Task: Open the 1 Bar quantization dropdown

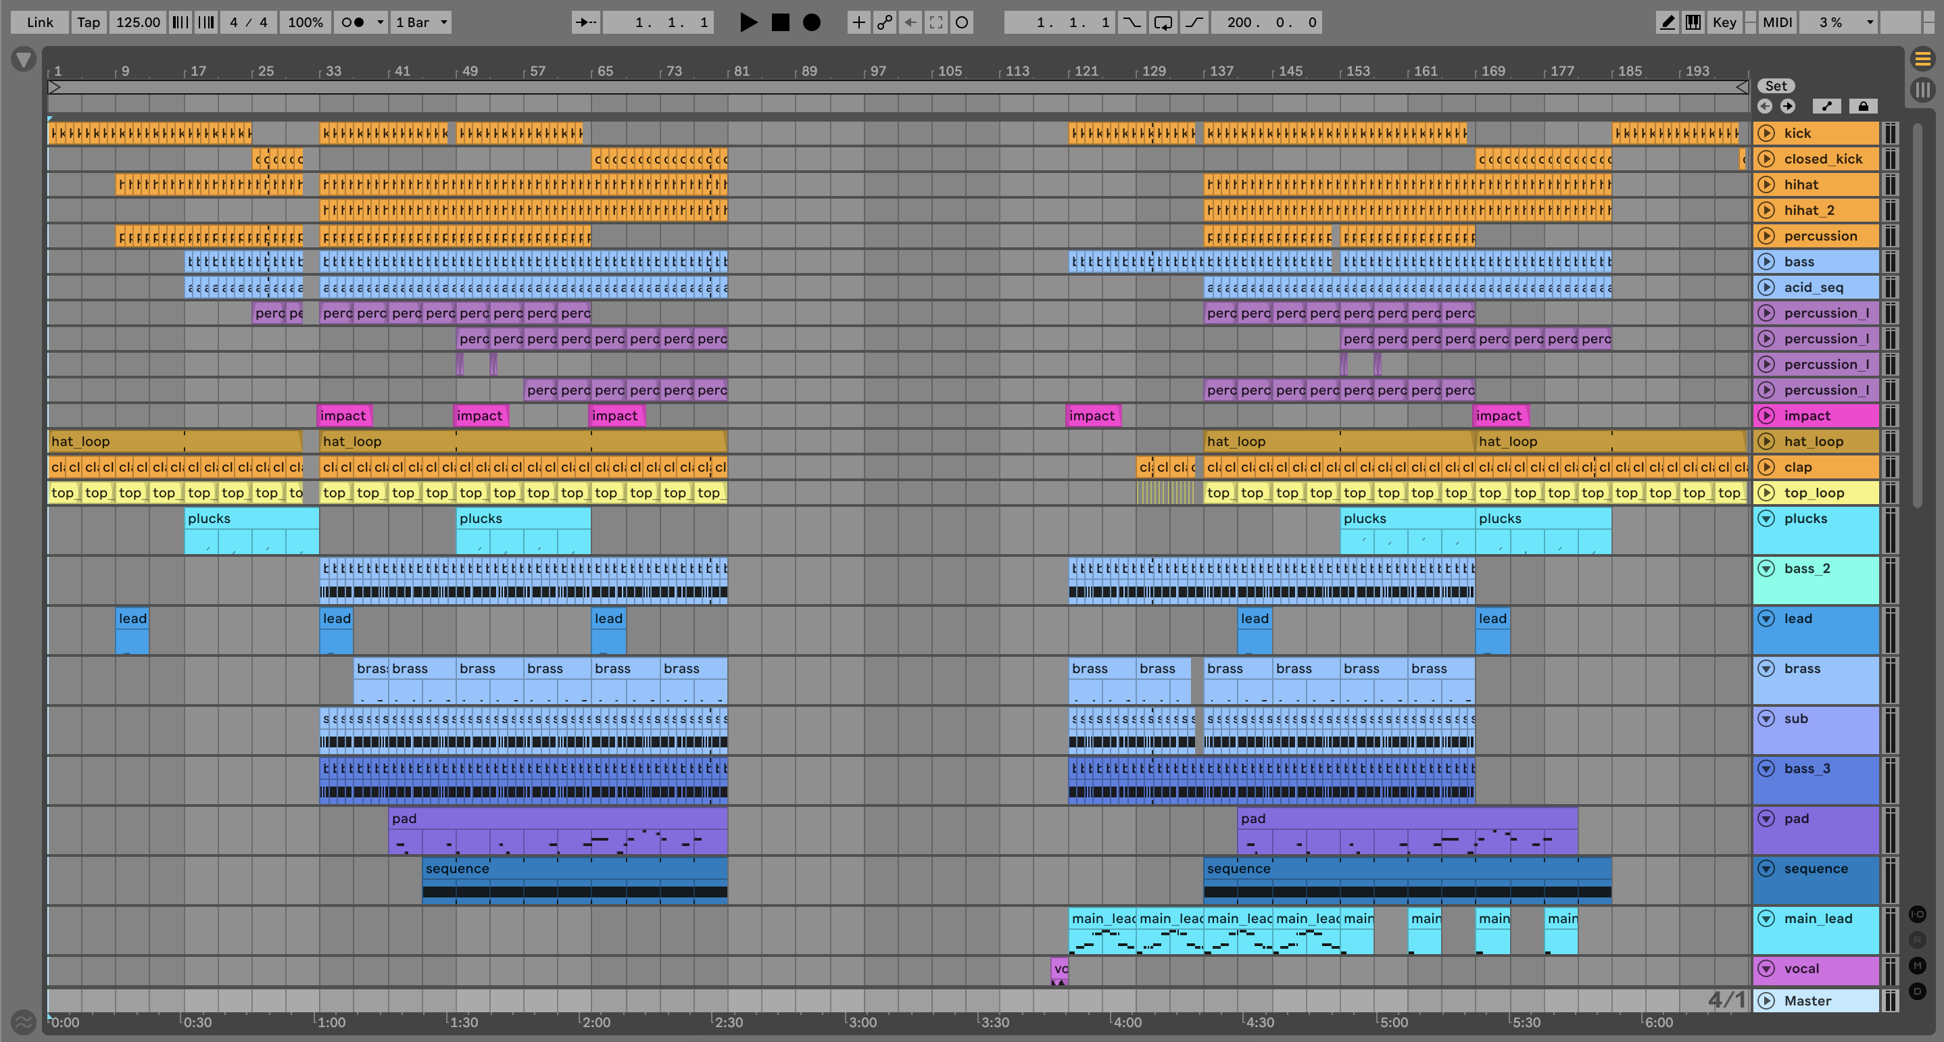Action: pyautogui.click(x=421, y=22)
